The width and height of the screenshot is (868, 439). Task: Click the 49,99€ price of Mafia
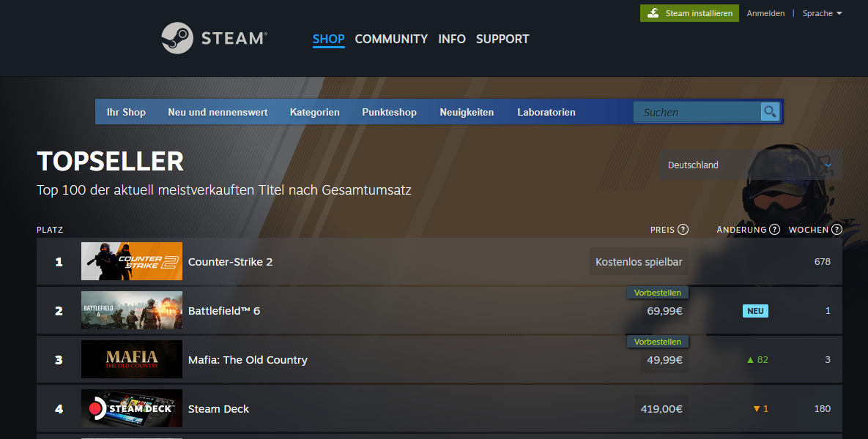click(665, 360)
